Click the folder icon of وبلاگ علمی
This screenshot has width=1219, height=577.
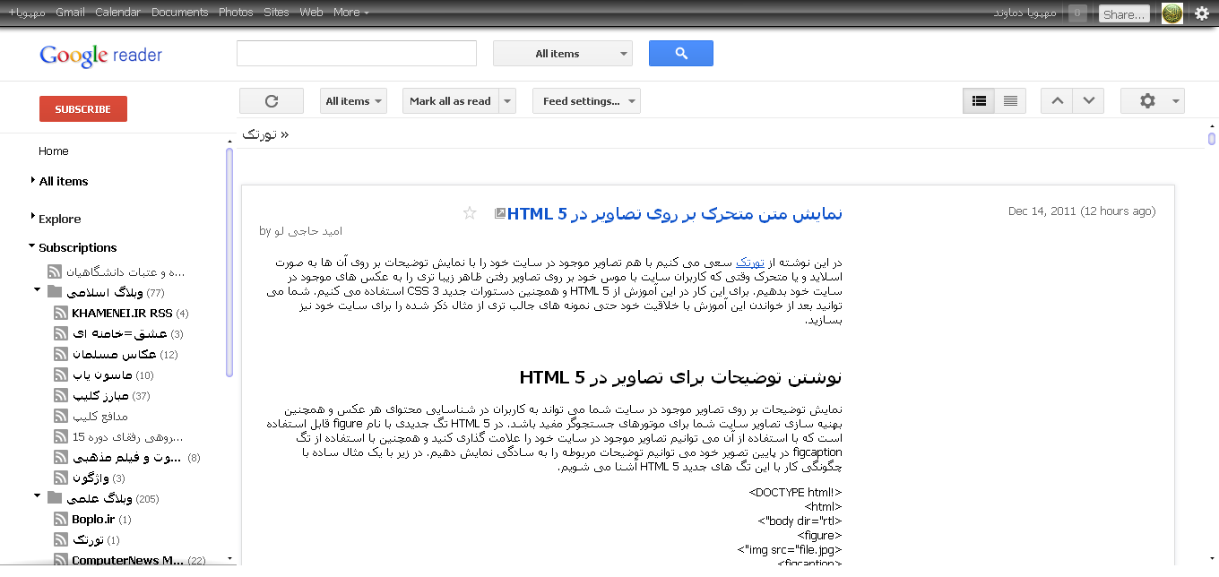[x=55, y=499]
